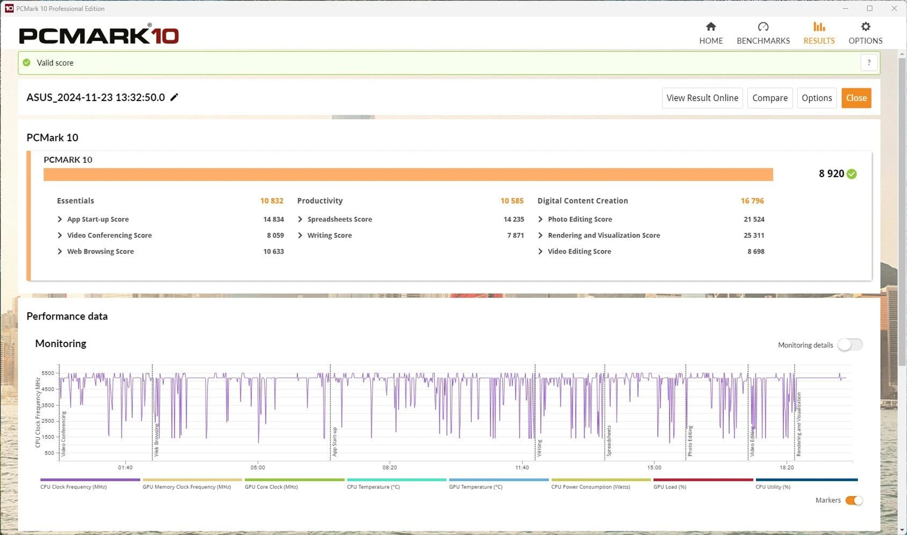Select CPU Temperature legend swatch

[x=396, y=479]
